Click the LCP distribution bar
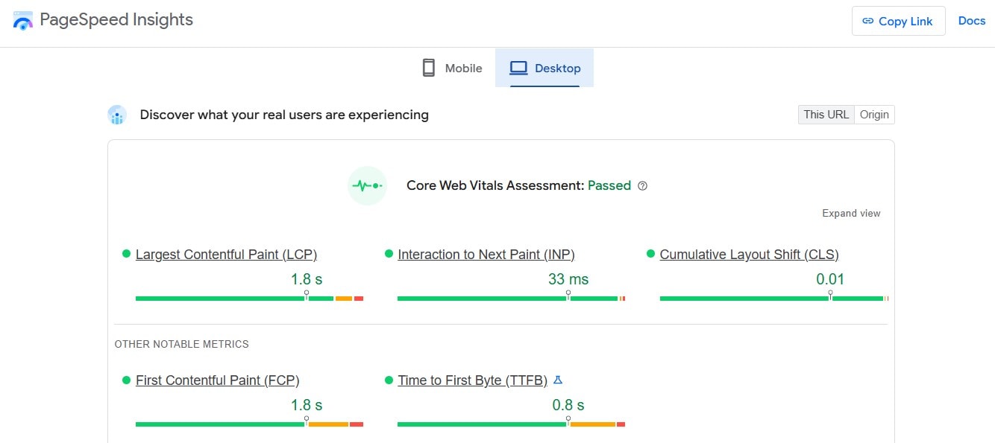Screen dimensions: 995x443 [x=249, y=299]
